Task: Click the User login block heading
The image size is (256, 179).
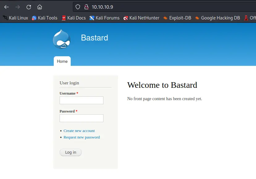Action: click(x=69, y=83)
